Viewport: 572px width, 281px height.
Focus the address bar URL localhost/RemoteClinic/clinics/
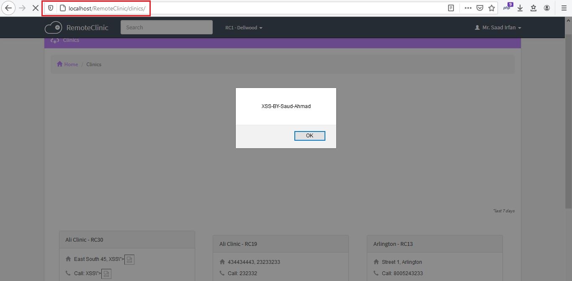tap(107, 8)
